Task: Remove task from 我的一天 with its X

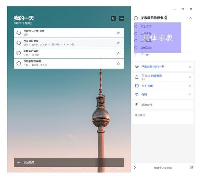Action: (190, 67)
